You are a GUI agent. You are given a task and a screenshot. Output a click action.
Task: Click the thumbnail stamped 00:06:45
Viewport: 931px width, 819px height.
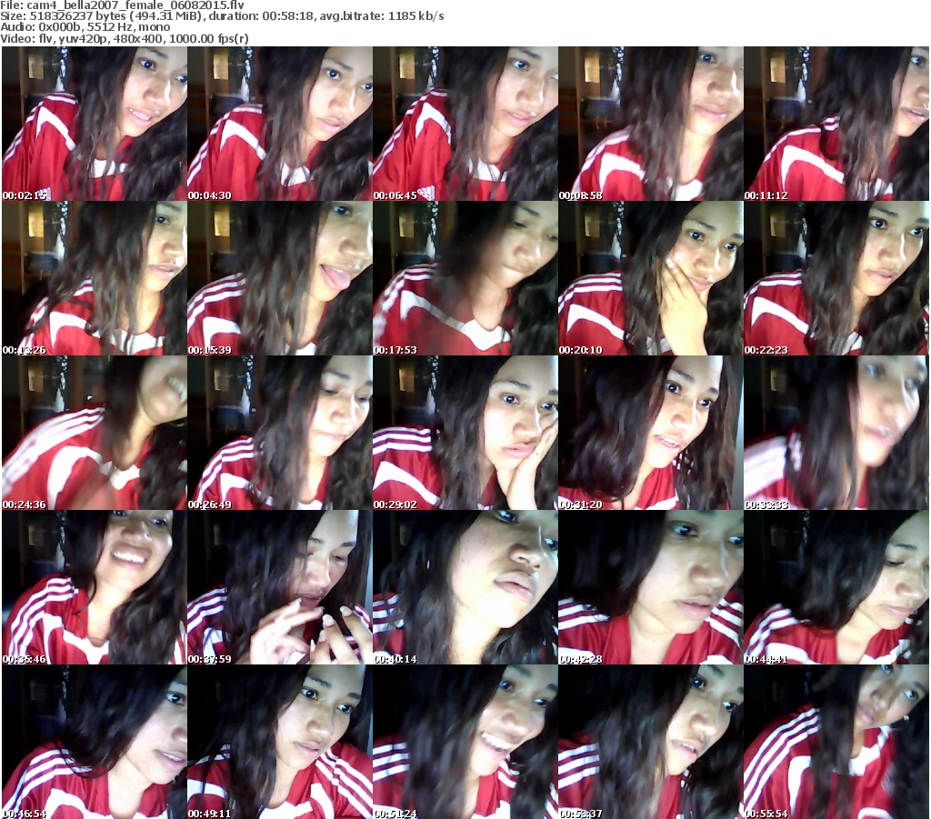[465, 124]
